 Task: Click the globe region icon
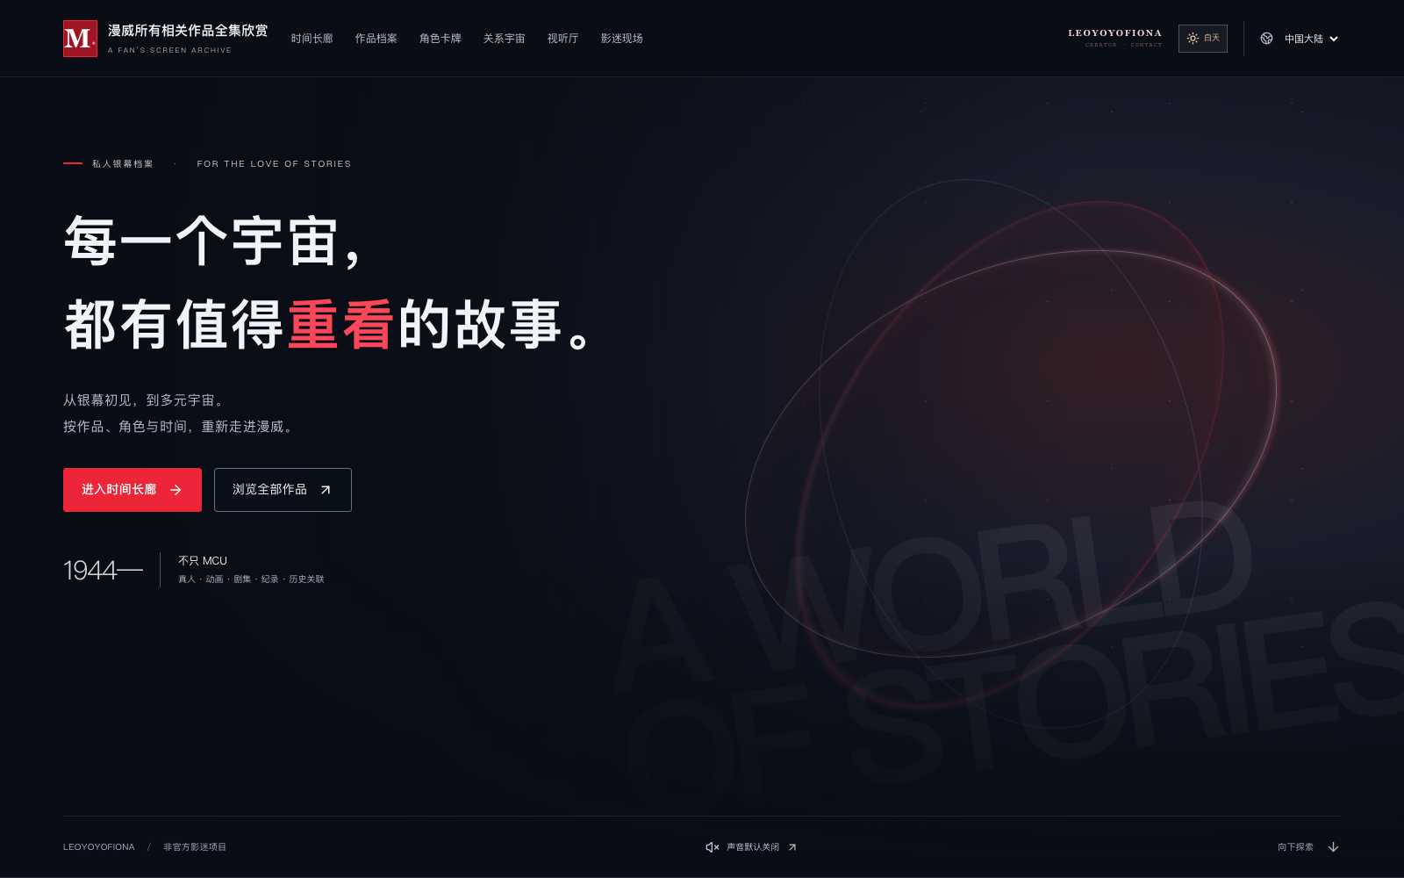tap(1266, 39)
